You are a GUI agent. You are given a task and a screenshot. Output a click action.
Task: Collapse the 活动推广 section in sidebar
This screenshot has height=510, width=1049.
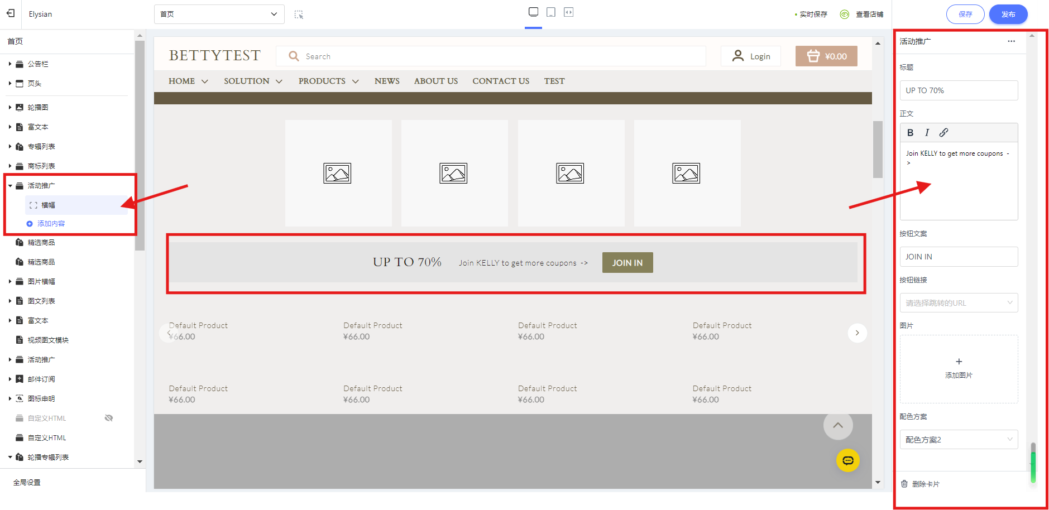pyautogui.click(x=10, y=186)
